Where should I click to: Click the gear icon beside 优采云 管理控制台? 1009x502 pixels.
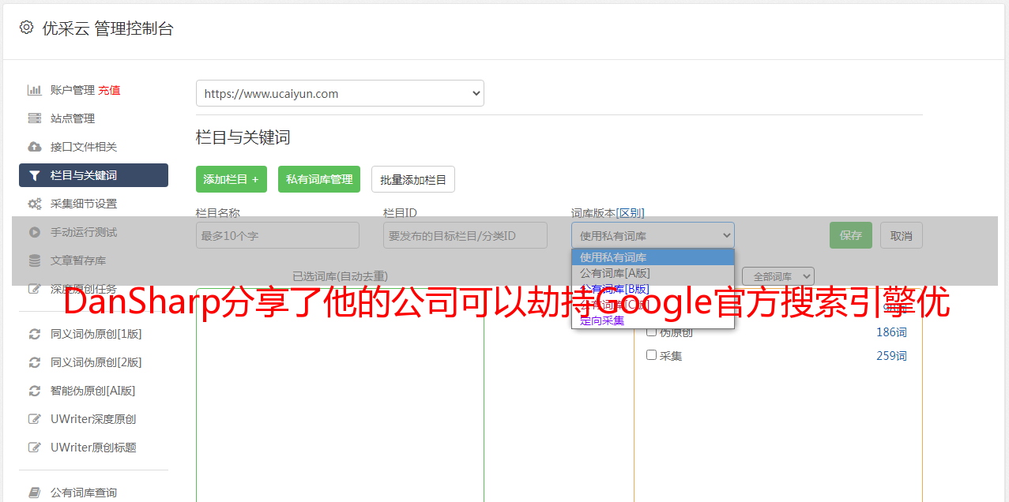26,28
